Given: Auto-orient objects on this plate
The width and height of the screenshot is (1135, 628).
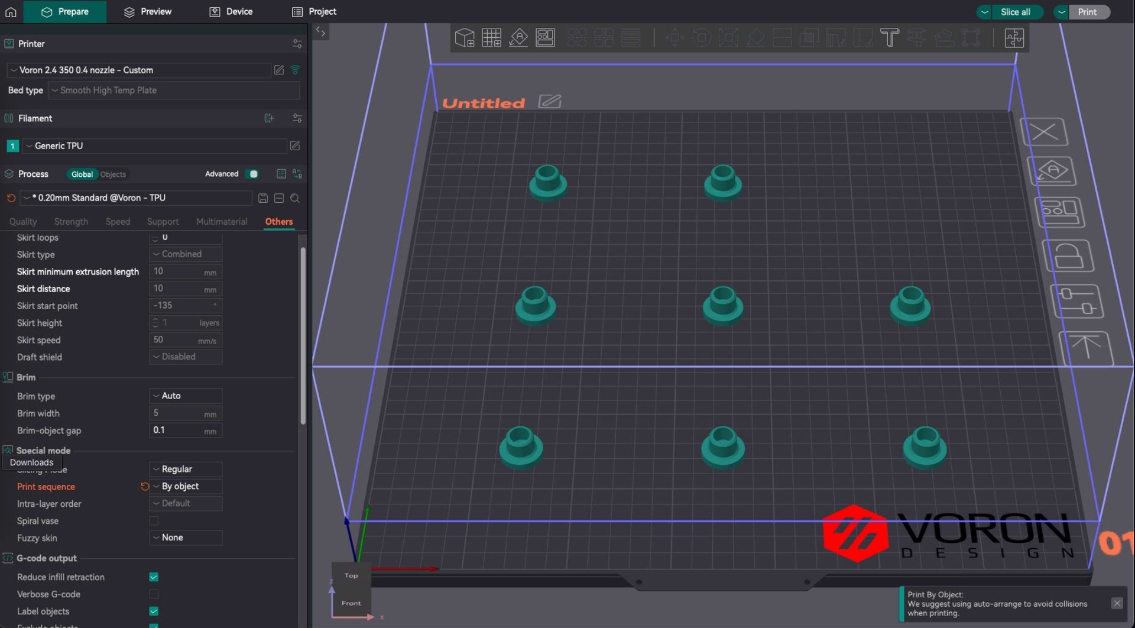Looking at the screenshot, I should (1052, 171).
